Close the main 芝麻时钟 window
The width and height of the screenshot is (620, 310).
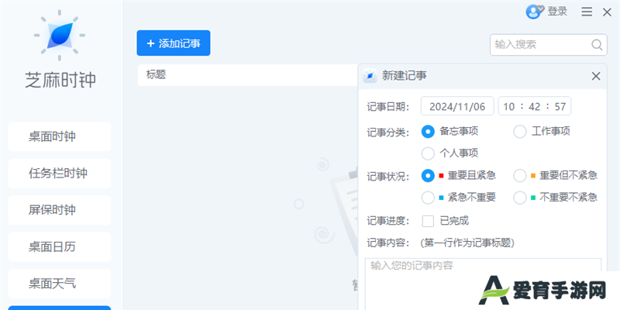(607, 12)
